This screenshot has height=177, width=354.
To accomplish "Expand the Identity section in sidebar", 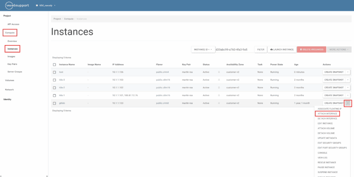I will coord(7,100).
